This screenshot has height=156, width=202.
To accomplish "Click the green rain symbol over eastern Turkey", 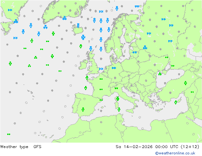I will click(x=185, y=83).
